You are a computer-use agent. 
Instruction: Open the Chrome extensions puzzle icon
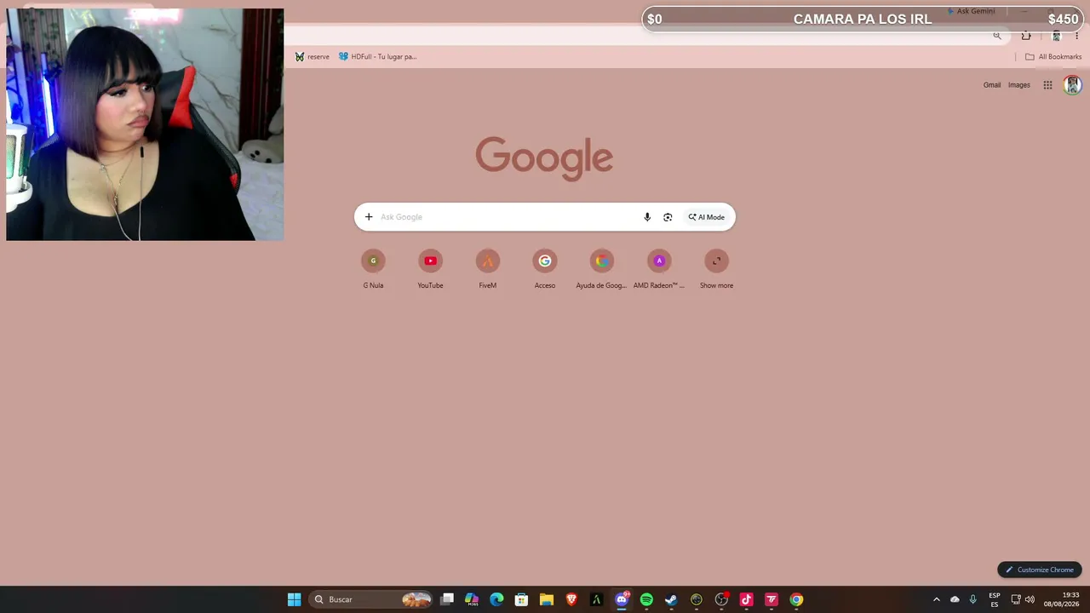coord(1026,36)
